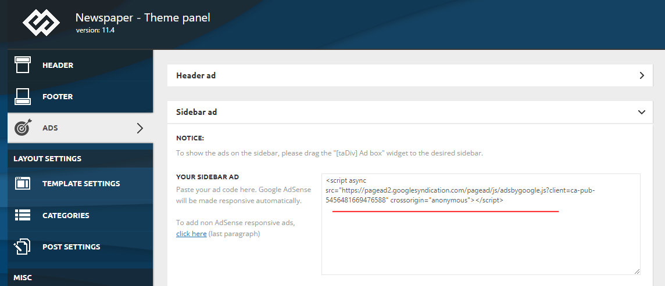Click the 'YOUR SIDEBAR AD' label
Image resolution: width=665 pixels, height=286 pixels.
pyautogui.click(x=208, y=177)
